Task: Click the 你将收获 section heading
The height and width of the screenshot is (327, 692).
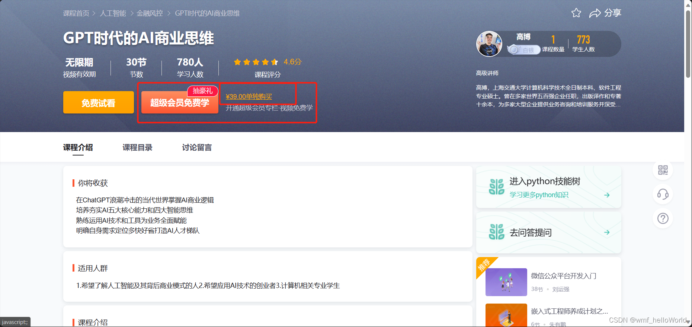Action: (x=93, y=183)
